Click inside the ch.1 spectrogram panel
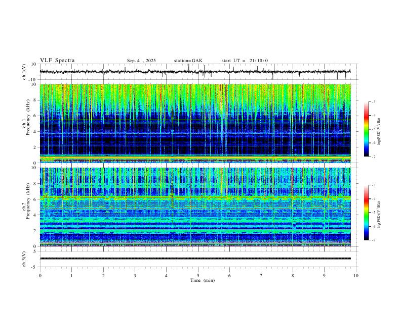401x309 pixels. coord(195,123)
